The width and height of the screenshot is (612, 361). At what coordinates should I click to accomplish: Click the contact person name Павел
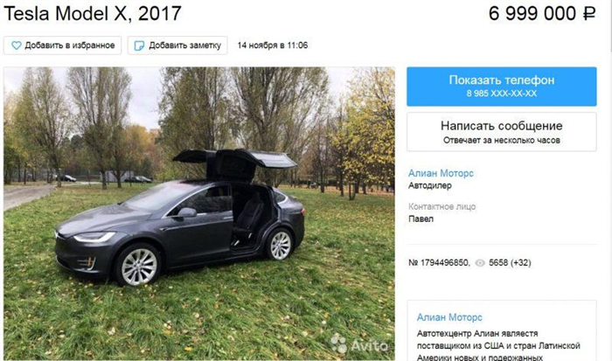click(x=421, y=219)
